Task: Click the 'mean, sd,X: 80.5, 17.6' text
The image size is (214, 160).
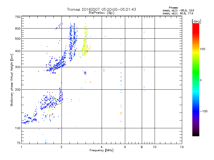Action: (178, 13)
